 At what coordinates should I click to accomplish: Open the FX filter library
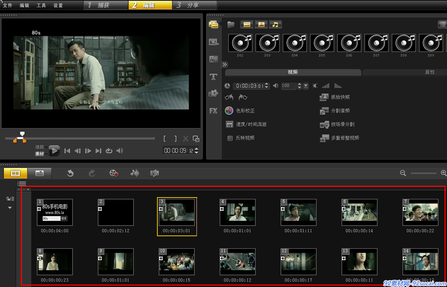tap(214, 111)
